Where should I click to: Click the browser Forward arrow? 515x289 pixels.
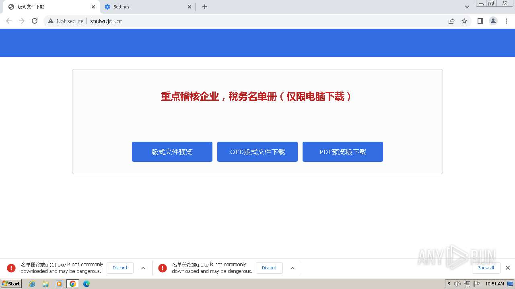[22, 21]
